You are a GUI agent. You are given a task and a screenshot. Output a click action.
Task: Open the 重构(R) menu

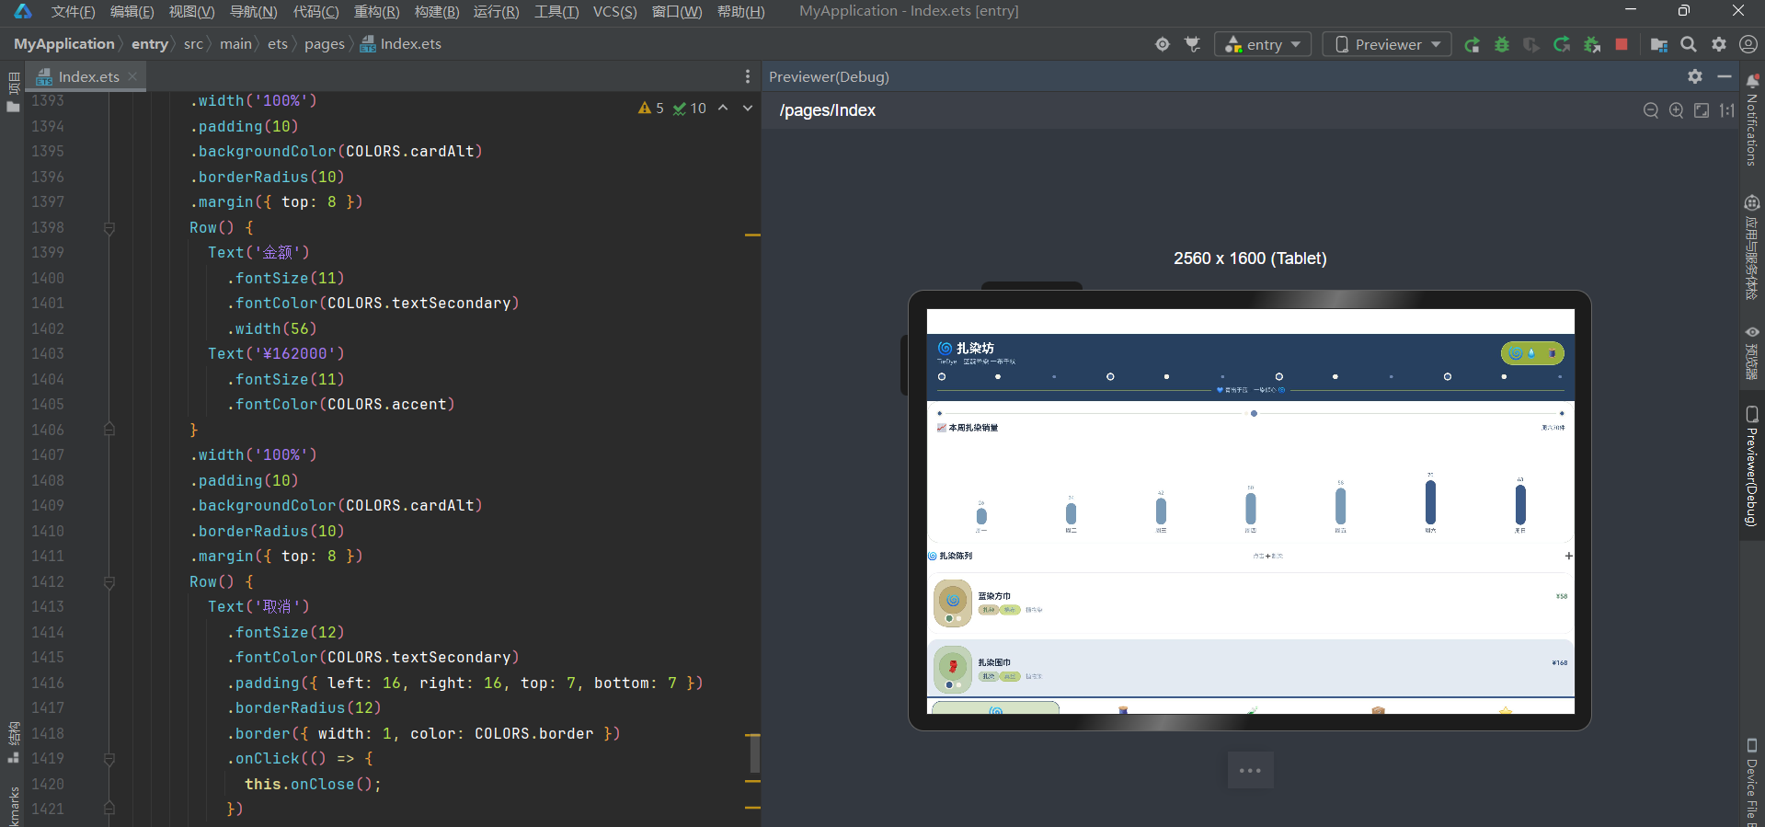pos(376,11)
